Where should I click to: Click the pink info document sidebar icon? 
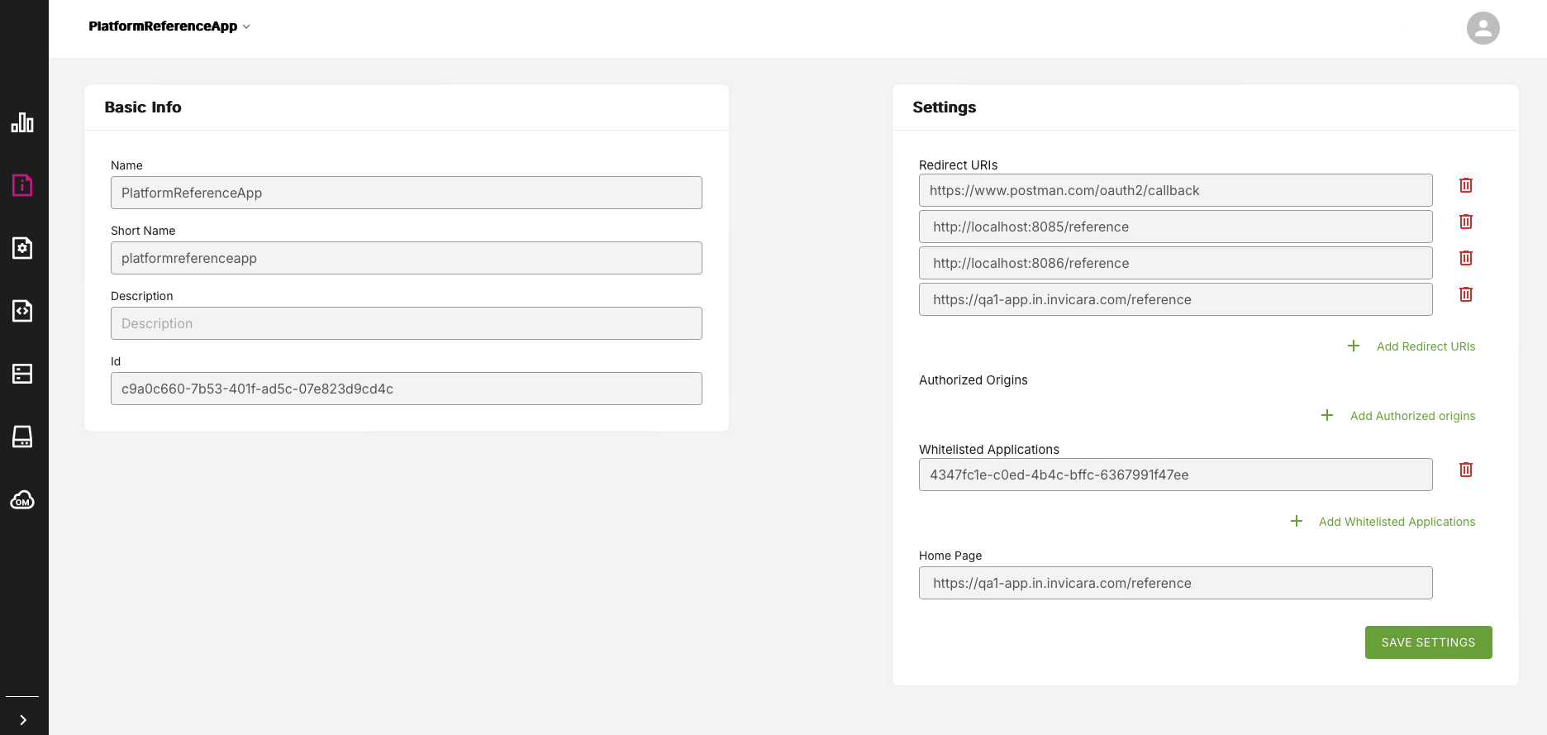coord(22,185)
